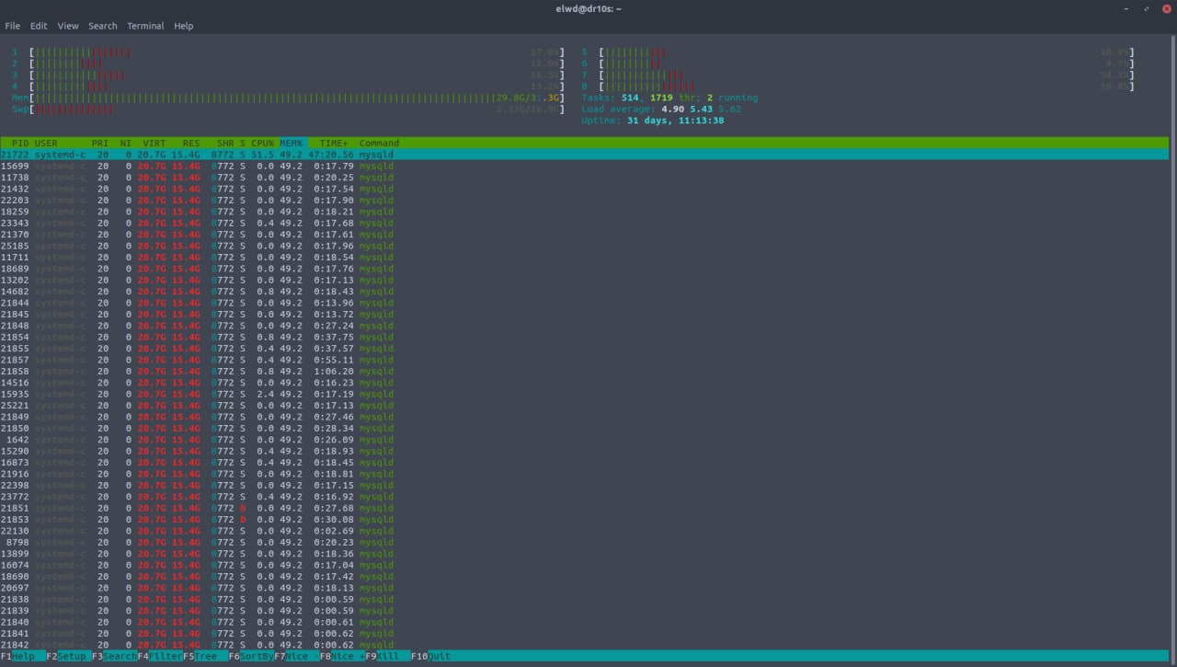This screenshot has width=1177, height=667.
Task: Click the highlighted MEM% column header
Action: 291,143
